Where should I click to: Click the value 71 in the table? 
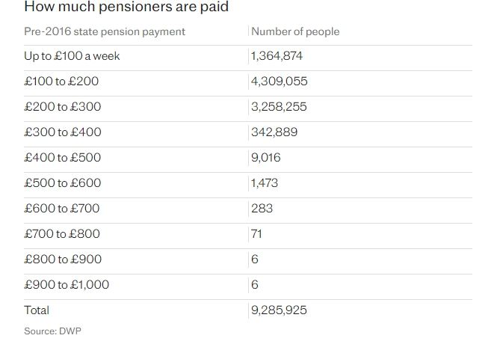tap(256, 234)
